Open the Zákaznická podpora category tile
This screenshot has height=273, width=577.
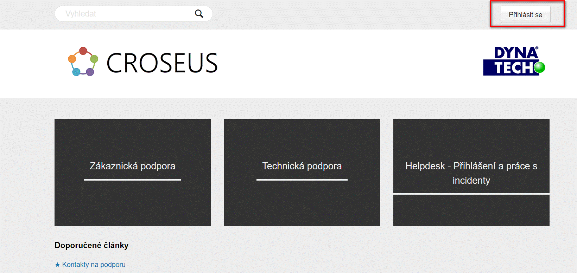[x=133, y=173]
